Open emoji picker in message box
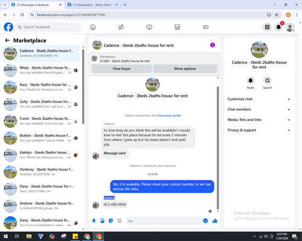This screenshot has width=302, height=241. pyautogui.click(x=205, y=221)
